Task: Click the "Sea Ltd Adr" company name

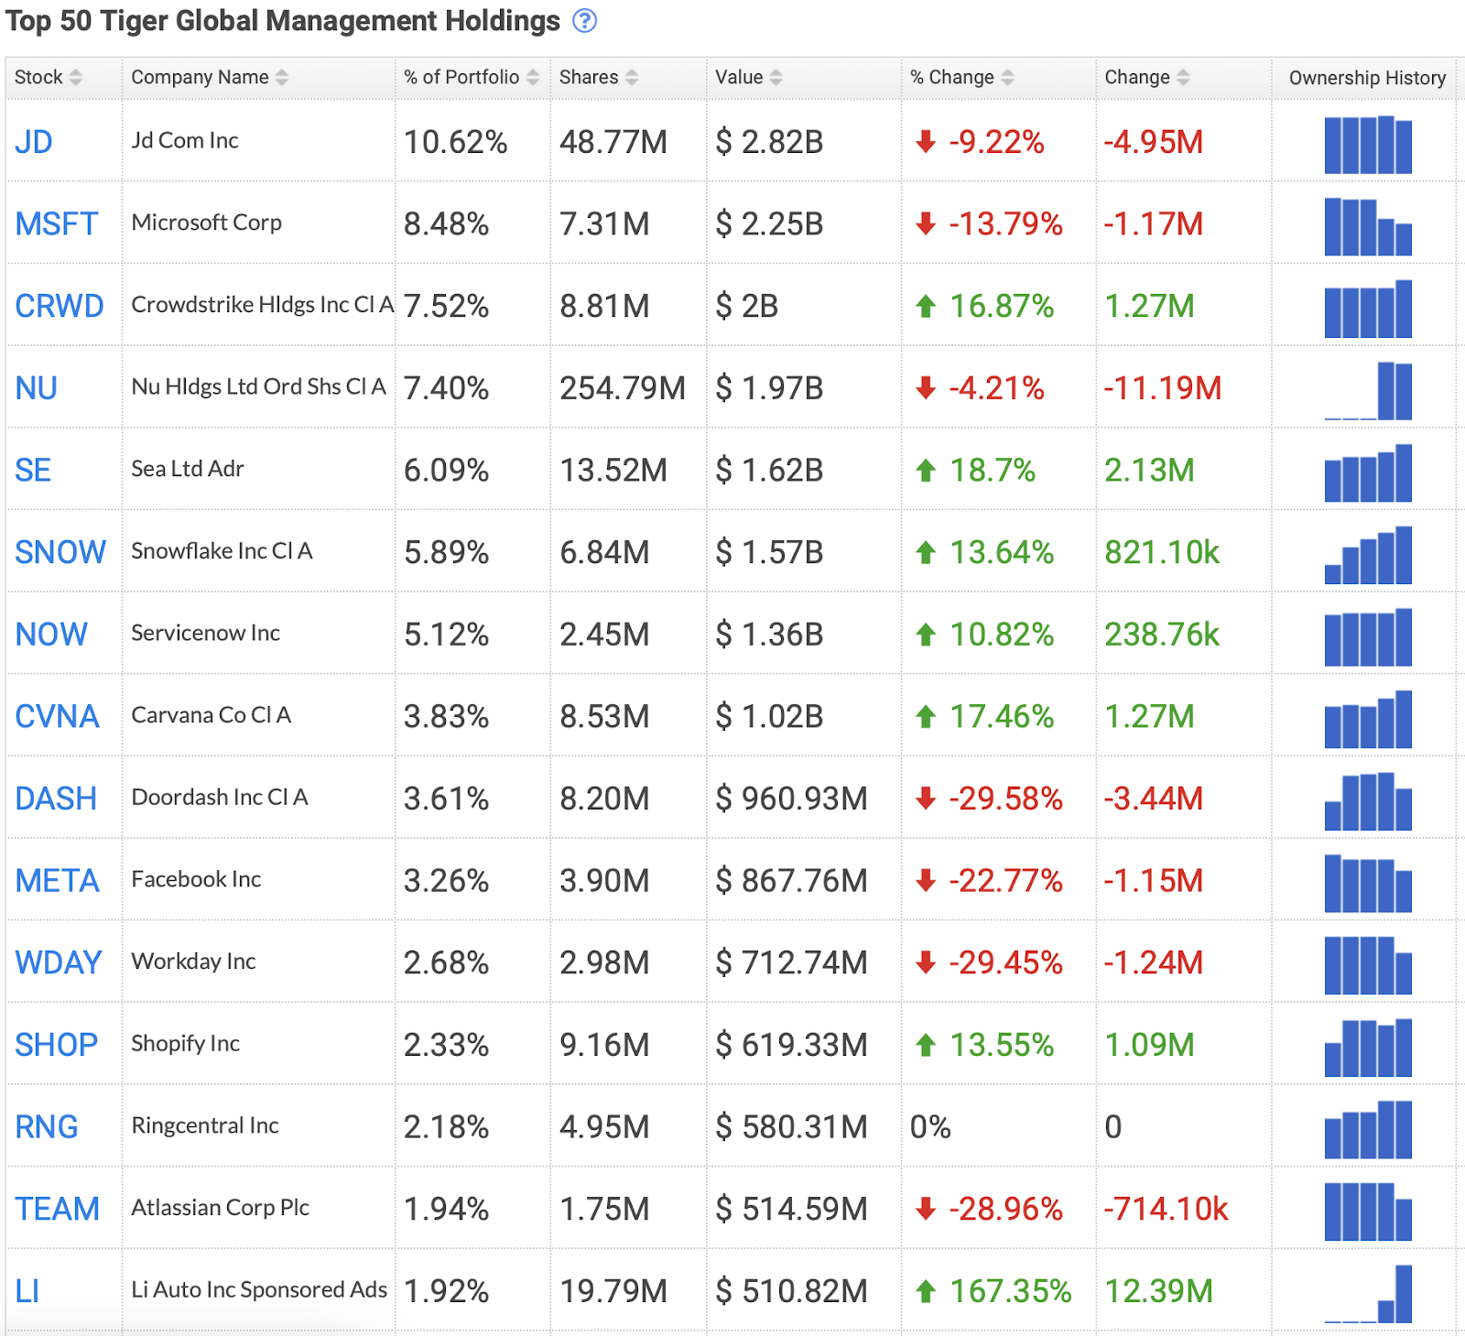Action: point(188,469)
